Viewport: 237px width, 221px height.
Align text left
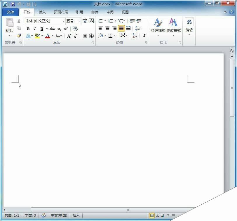click(x=100, y=28)
